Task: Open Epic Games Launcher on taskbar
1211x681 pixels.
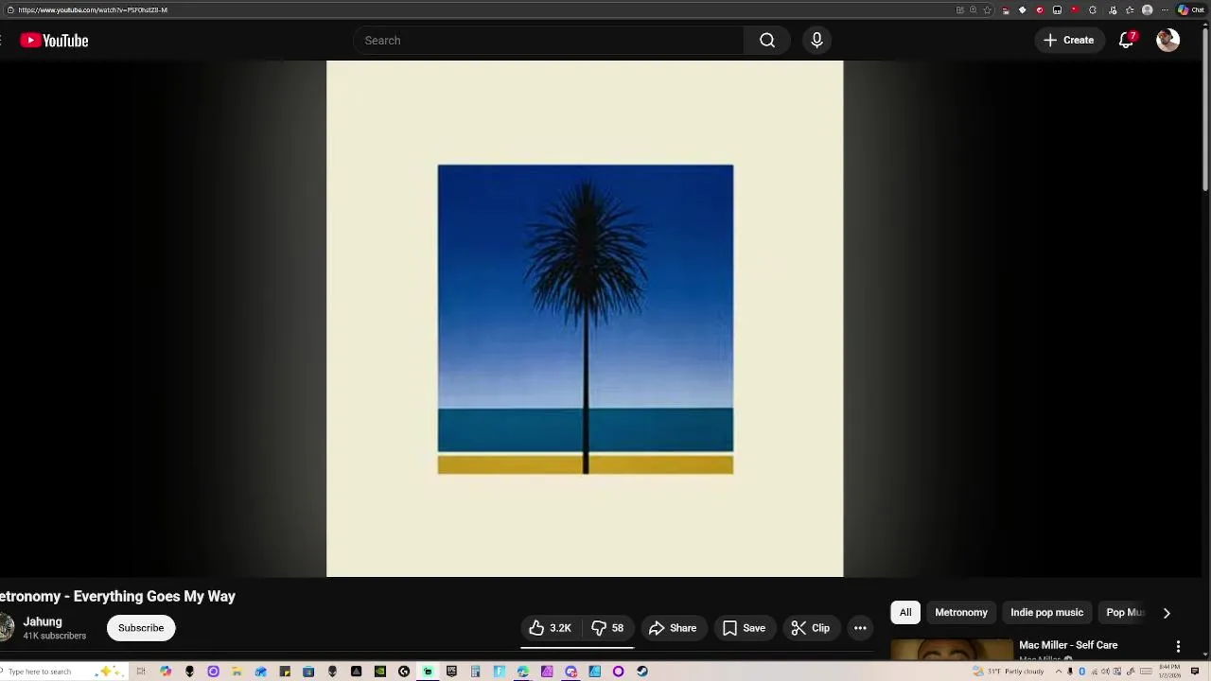Action: click(451, 672)
